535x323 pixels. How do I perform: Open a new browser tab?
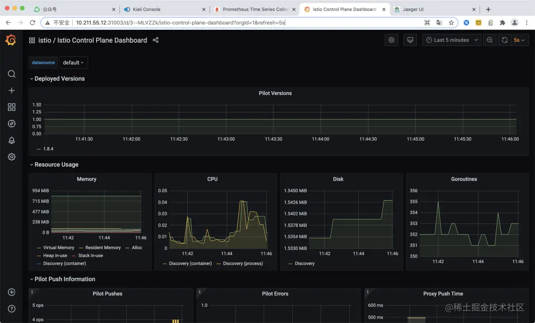tap(488, 9)
